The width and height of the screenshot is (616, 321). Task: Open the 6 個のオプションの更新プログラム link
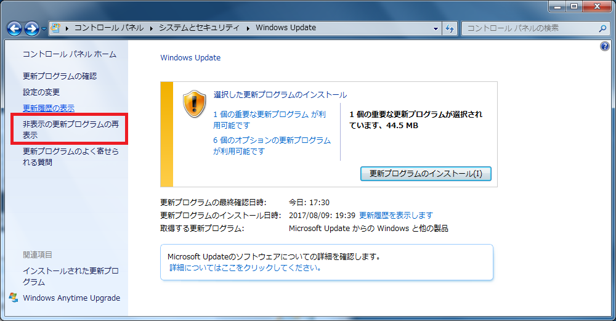point(272,140)
